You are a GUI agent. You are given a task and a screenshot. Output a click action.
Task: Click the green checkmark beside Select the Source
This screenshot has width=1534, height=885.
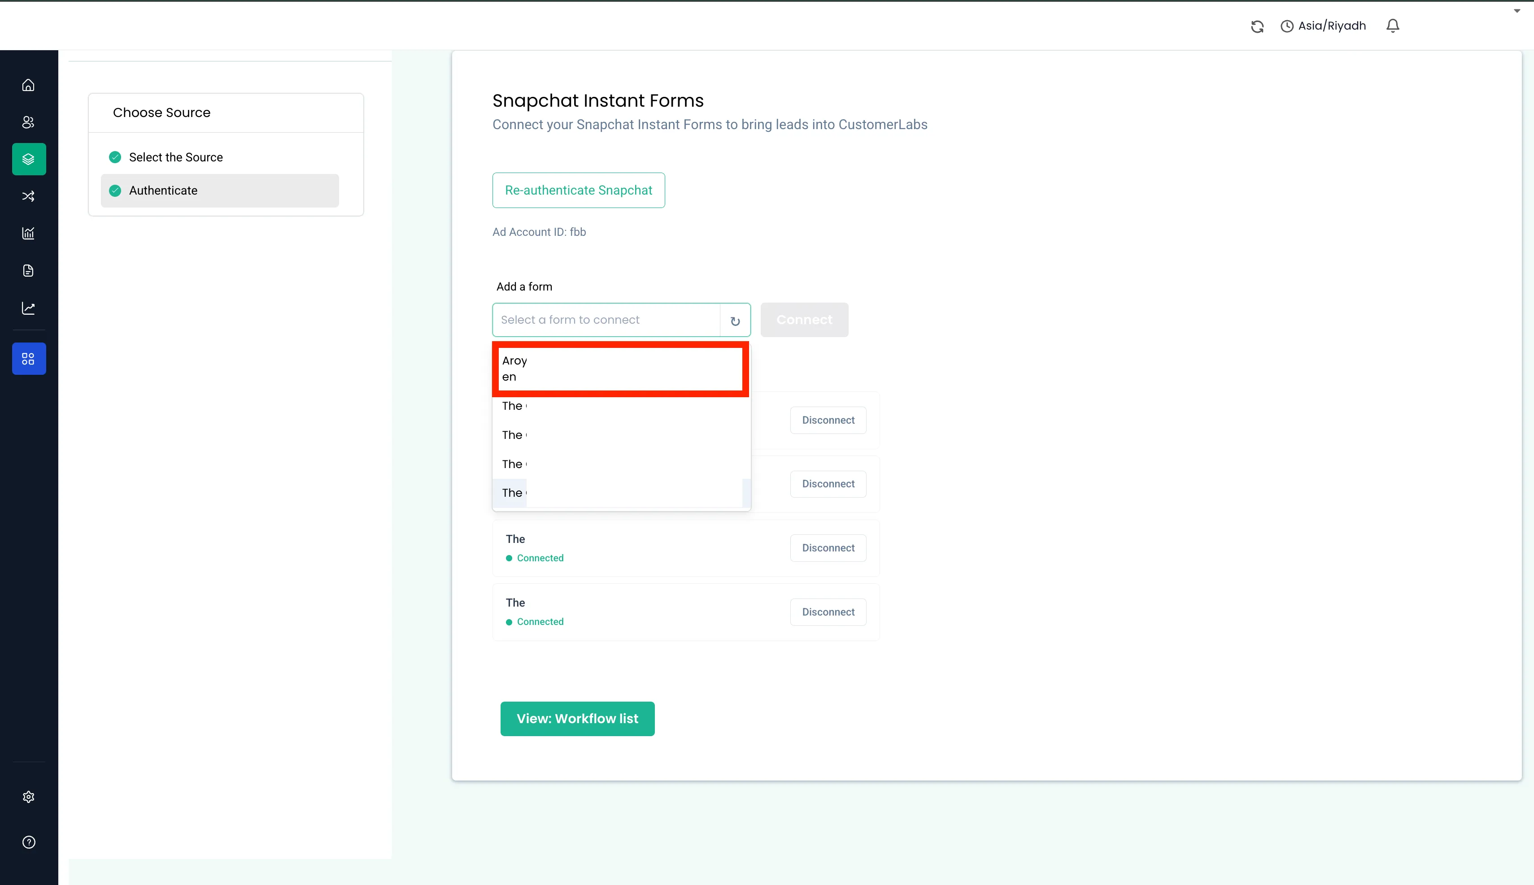(115, 157)
